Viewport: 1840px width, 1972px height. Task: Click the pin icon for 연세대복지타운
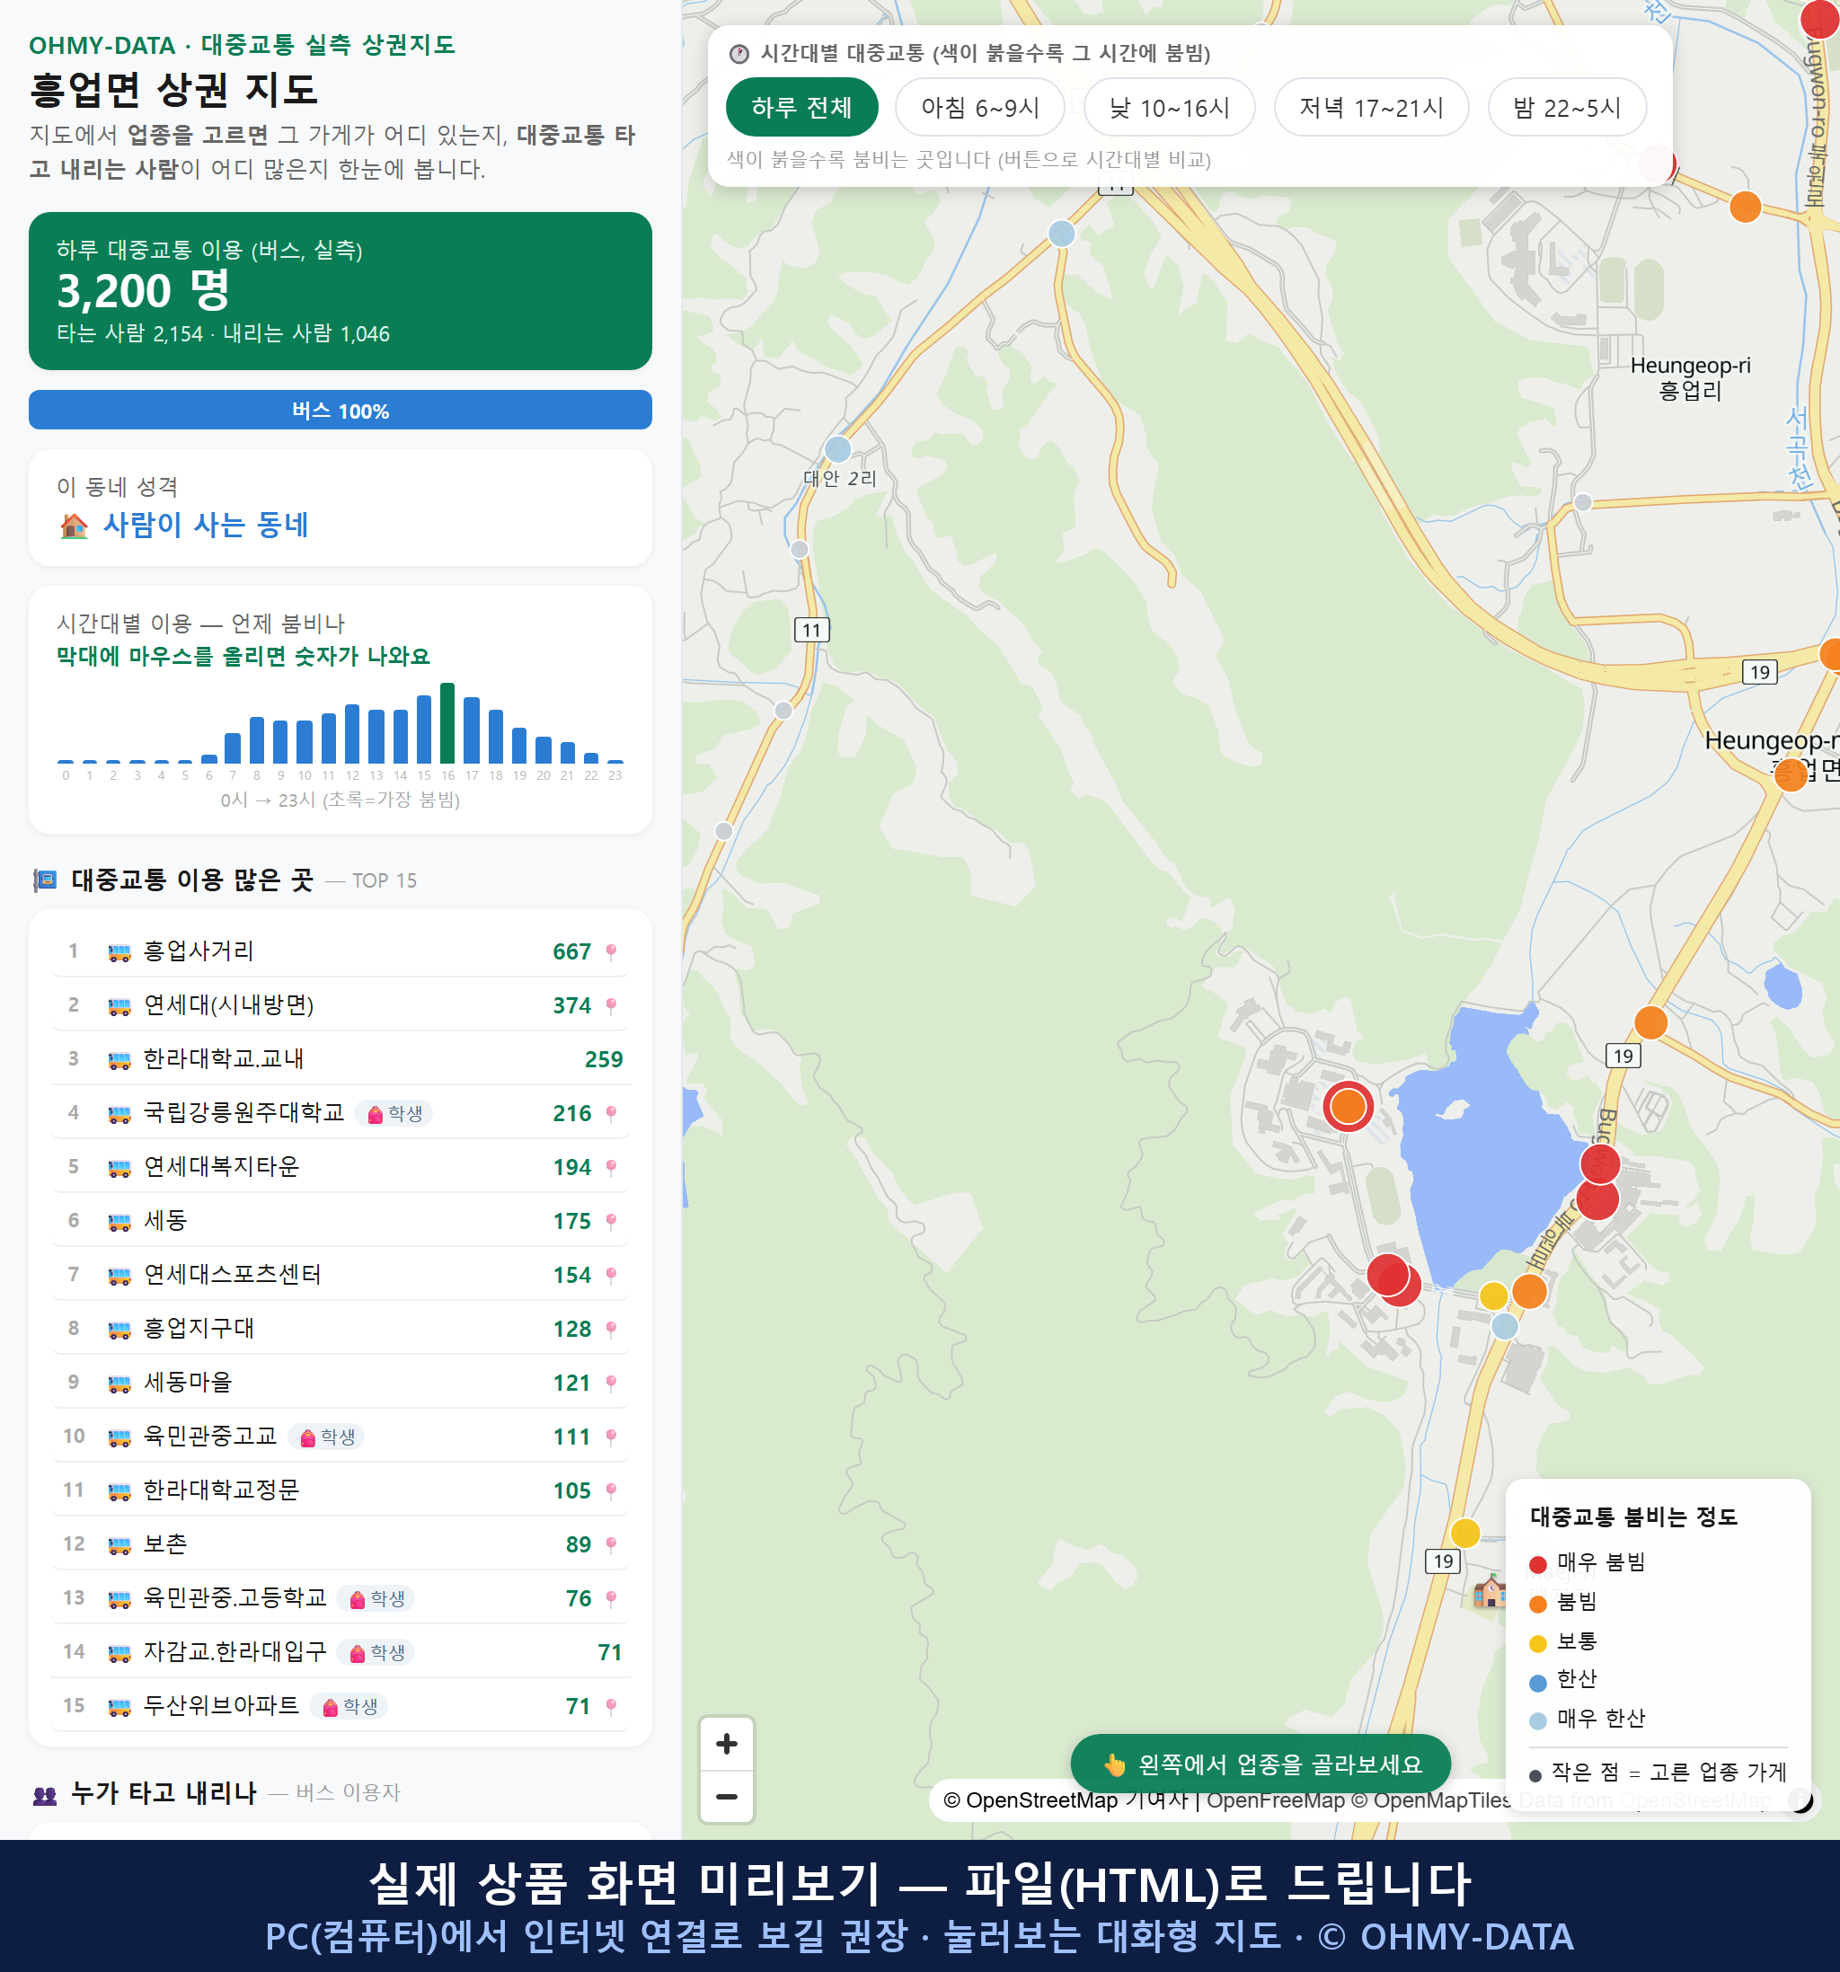click(611, 1168)
